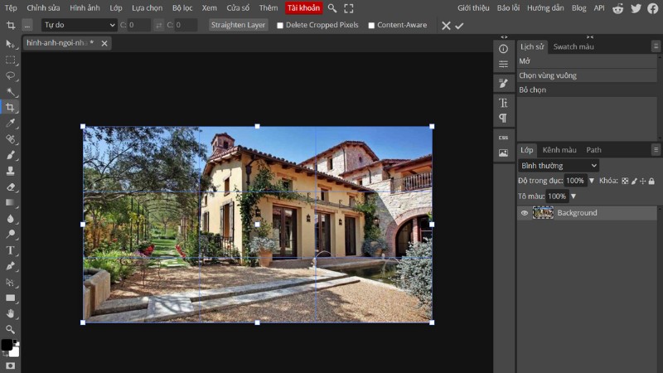Tick the Content-Aware checkbox
This screenshot has width=663, height=373.
pos(371,26)
